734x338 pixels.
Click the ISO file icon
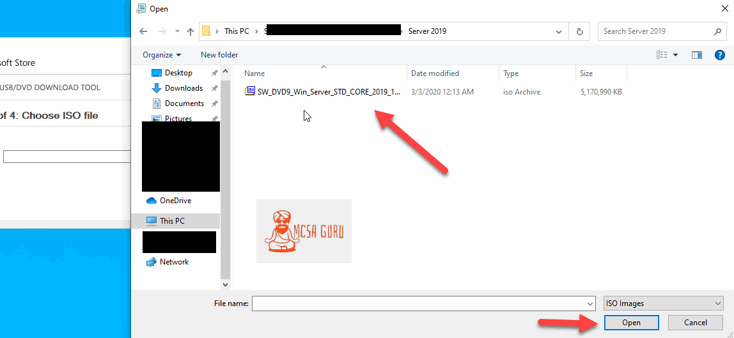click(250, 91)
